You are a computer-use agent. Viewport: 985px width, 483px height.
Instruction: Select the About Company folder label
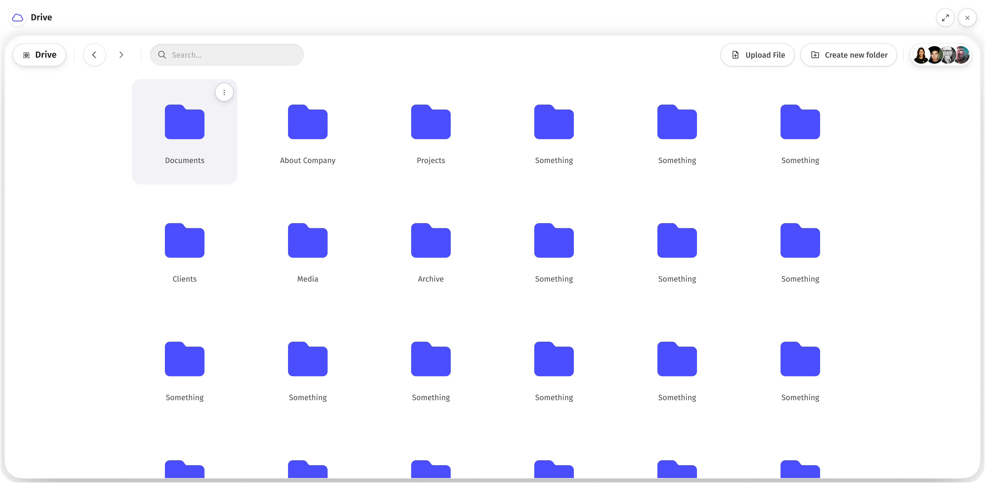[308, 160]
